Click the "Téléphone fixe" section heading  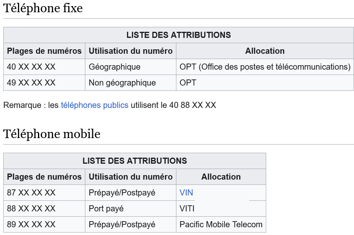point(43,8)
